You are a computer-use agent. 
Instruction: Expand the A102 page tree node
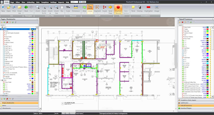tap(1, 80)
